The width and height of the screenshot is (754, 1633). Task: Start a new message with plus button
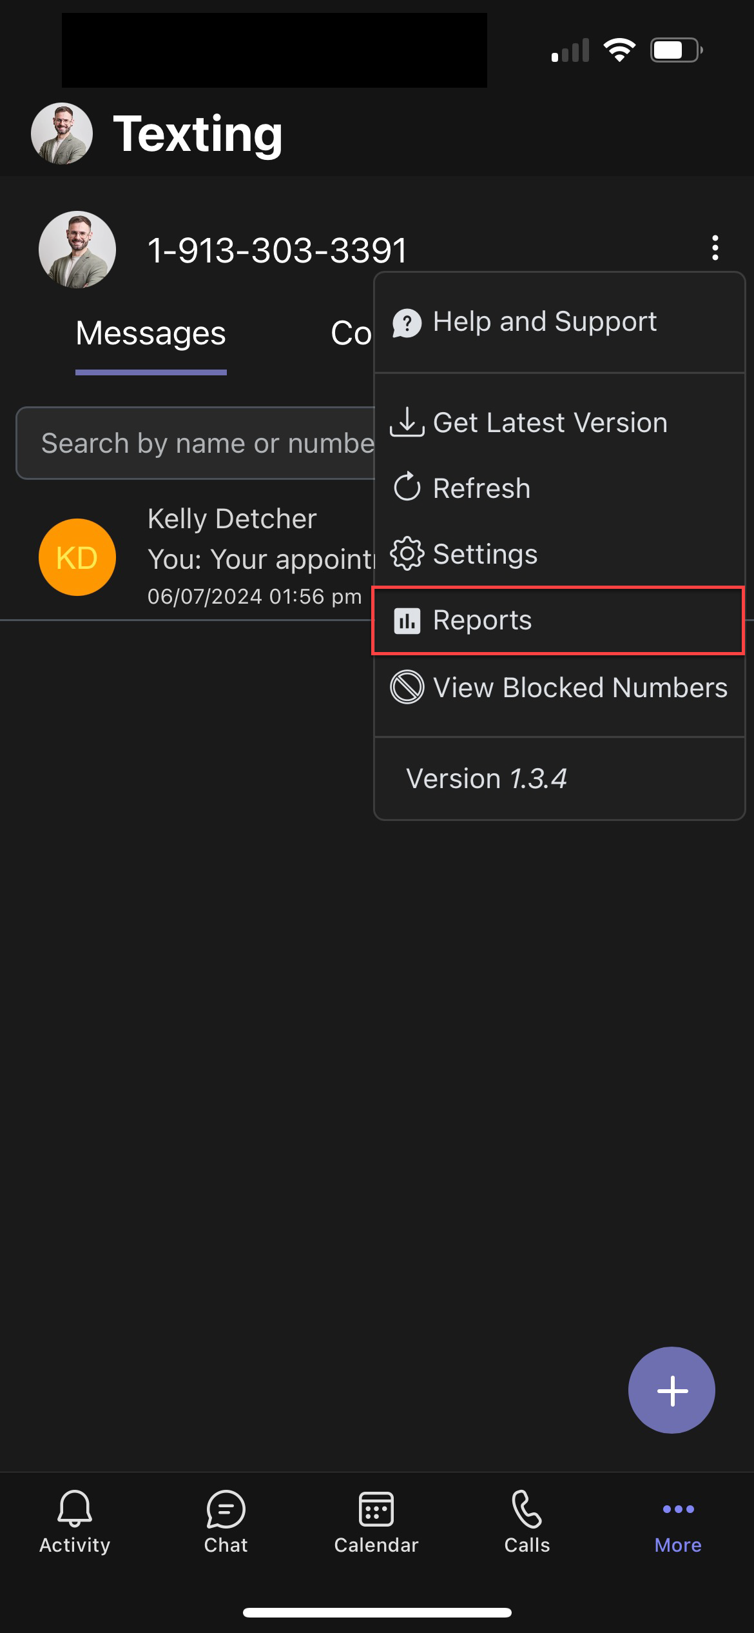(x=672, y=1390)
